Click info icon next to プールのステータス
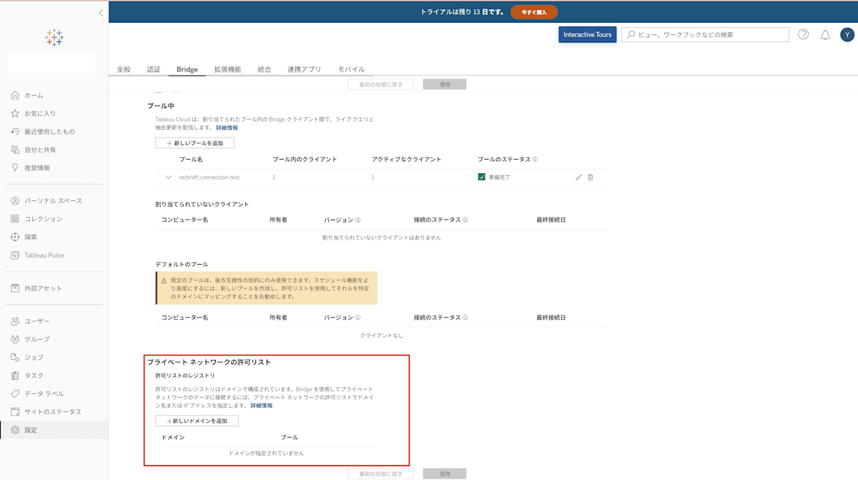The width and height of the screenshot is (858, 480). point(535,160)
